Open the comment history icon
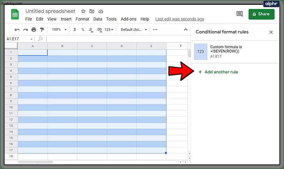 239,14
